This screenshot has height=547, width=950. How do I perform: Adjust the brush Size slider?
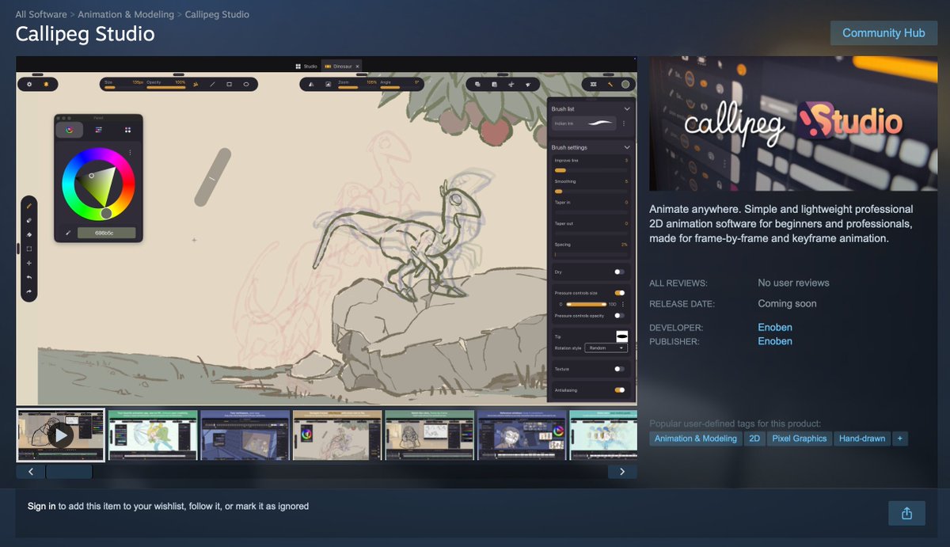tap(123, 87)
